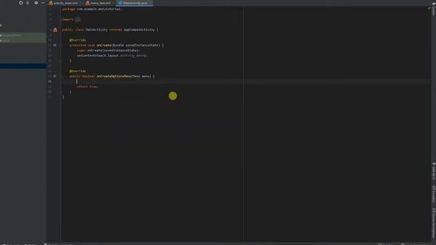
Task: Hide the Project panel with minus icon
Action: (43, 3)
